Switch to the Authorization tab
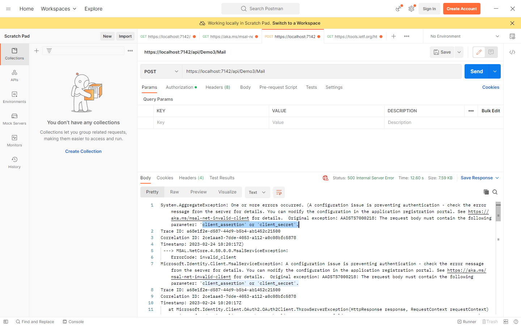The image size is (521, 326). tap(180, 87)
